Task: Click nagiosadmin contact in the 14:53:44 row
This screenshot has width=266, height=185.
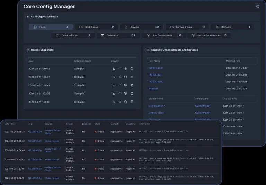Action: pyautogui.click(x=116, y=160)
